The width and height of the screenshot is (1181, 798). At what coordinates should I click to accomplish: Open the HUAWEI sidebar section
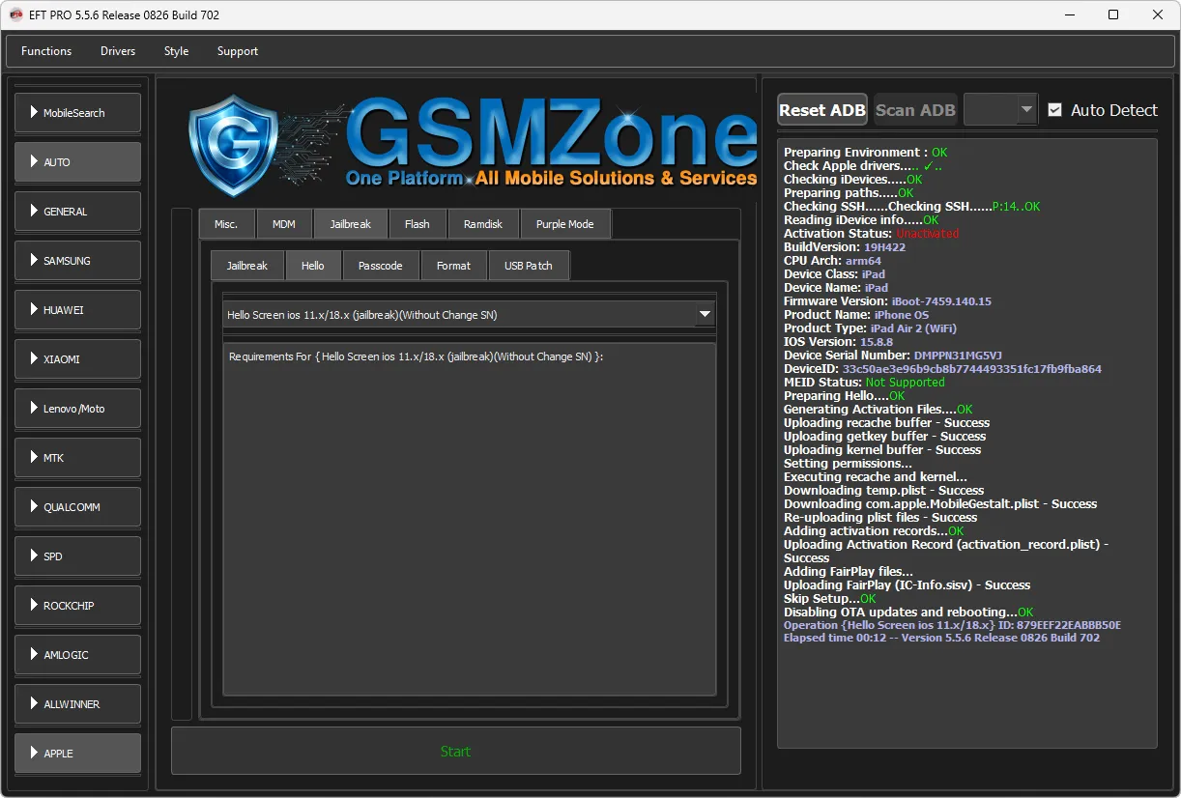pyautogui.click(x=77, y=310)
